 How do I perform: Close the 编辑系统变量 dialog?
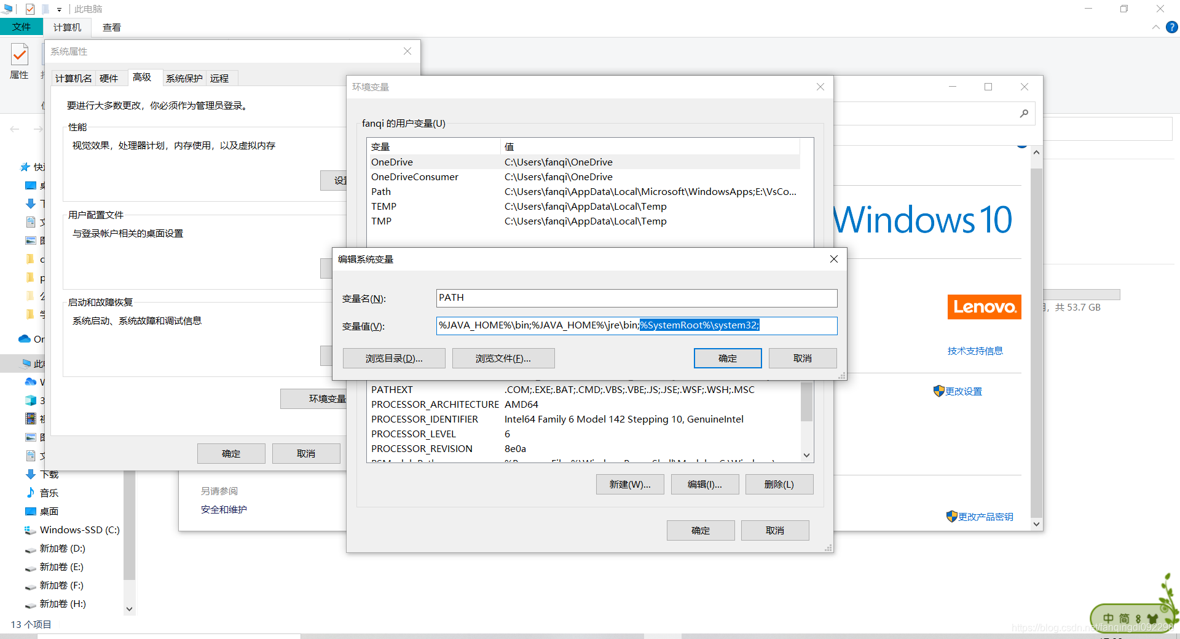coord(834,259)
